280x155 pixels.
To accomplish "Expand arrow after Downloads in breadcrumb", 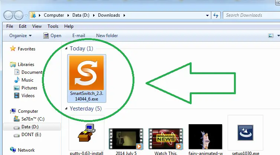I will coord(124,15).
